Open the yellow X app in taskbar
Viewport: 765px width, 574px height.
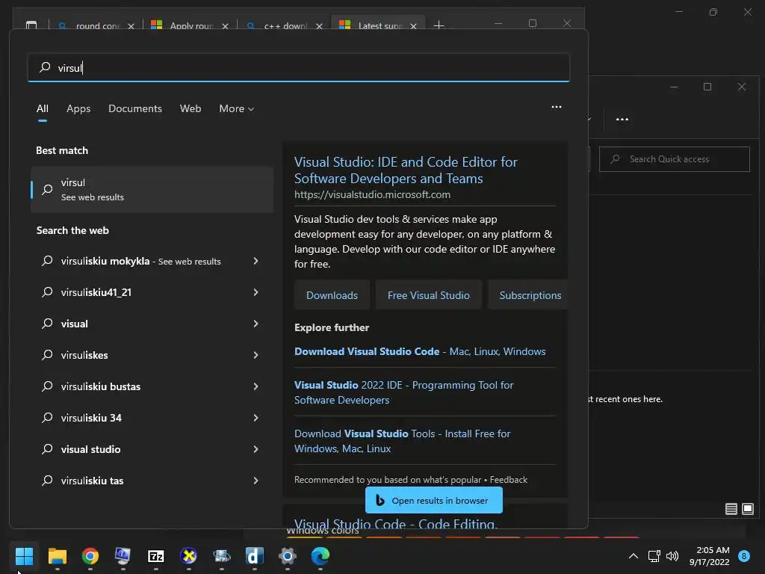189,556
